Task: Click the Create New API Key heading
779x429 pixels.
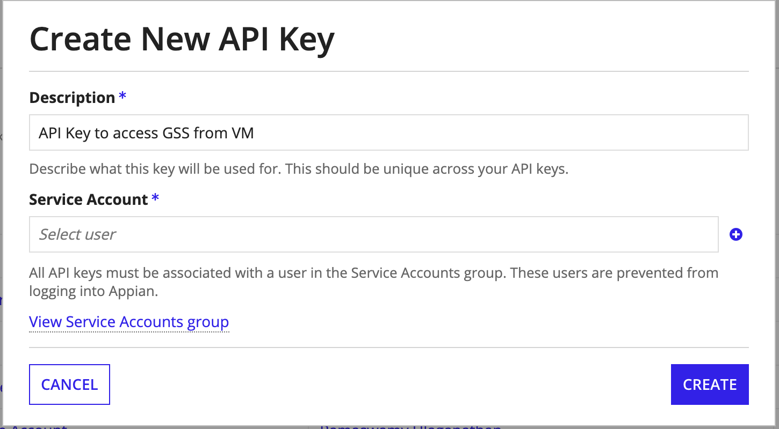Action: (x=182, y=40)
